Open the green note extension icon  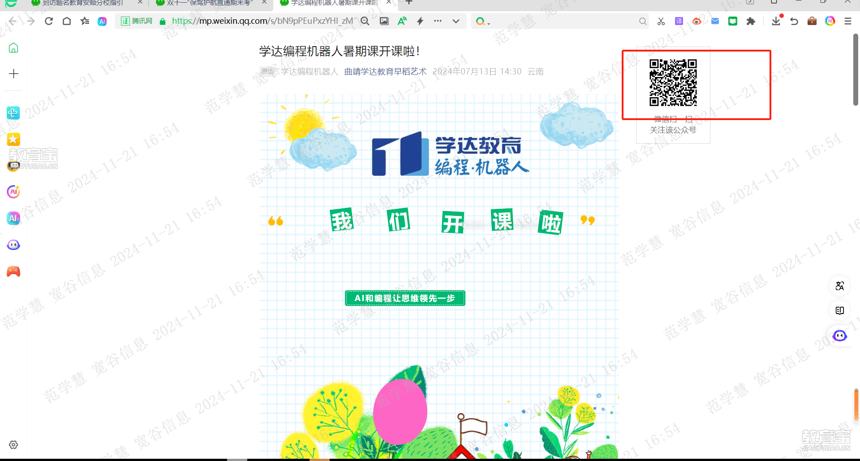click(x=733, y=21)
